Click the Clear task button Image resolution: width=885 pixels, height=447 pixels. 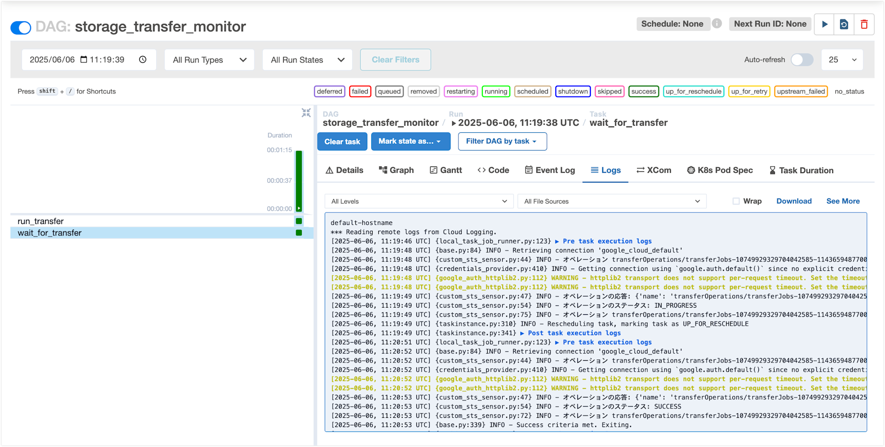(342, 142)
